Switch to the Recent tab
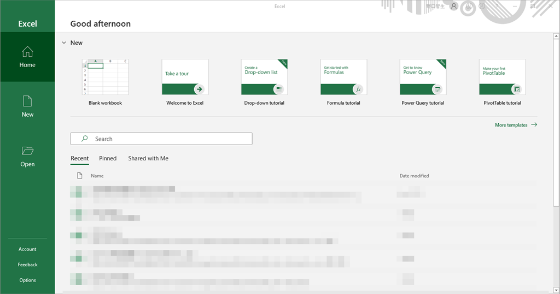The width and height of the screenshot is (560, 294). tap(80, 159)
